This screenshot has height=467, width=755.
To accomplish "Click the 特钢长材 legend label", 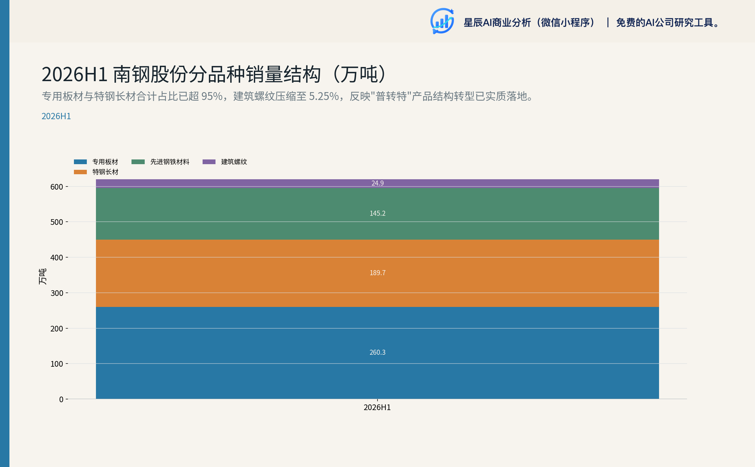I will [105, 172].
